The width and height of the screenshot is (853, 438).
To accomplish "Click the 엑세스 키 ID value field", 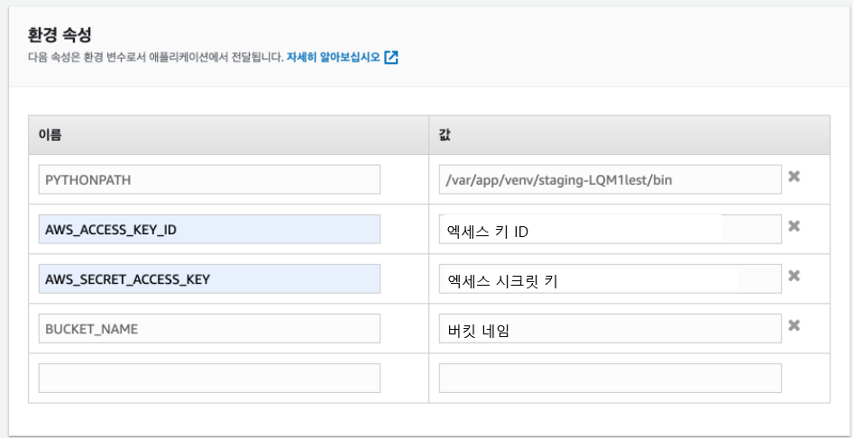I will click(x=610, y=229).
